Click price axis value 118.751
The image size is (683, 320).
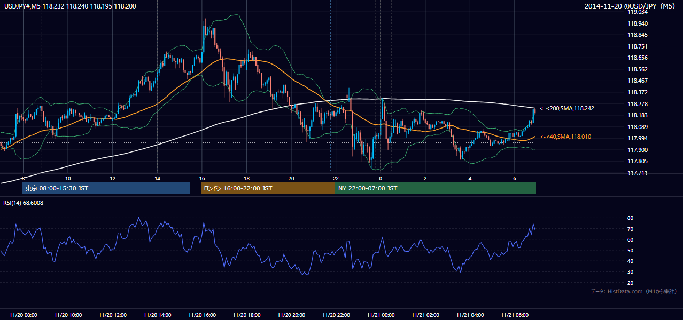tap(637, 46)
